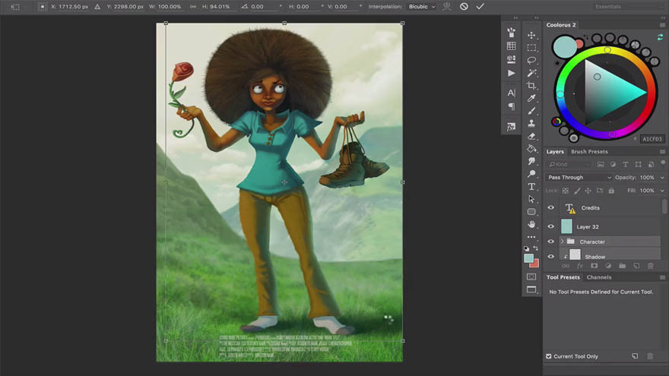Open the Styles fx panel icon

tap(511, 127)
